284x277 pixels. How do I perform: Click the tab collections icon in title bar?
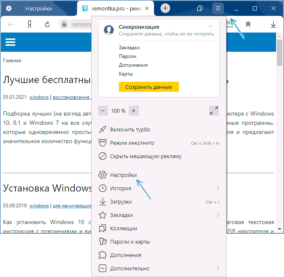pyautogui.click(x=200, y=8)
